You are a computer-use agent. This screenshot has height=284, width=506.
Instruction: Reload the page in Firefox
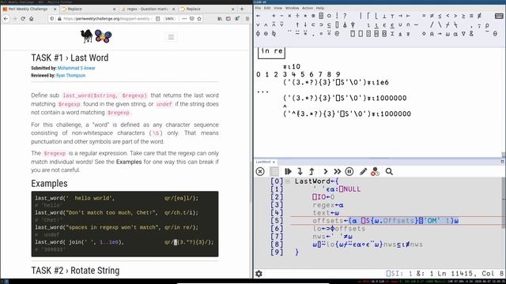pos(23,19)
